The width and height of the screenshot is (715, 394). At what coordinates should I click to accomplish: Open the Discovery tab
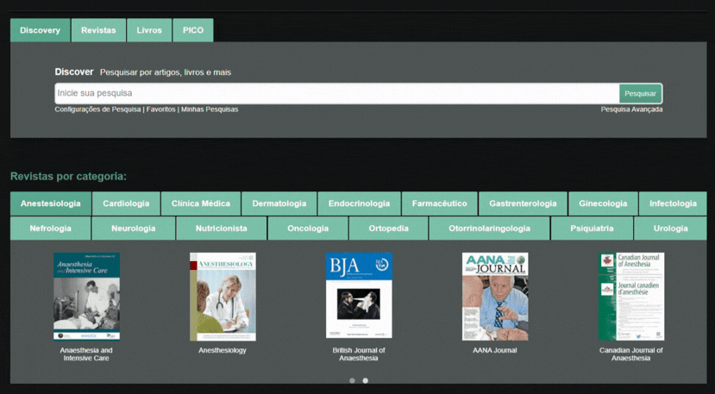[40, 30]
